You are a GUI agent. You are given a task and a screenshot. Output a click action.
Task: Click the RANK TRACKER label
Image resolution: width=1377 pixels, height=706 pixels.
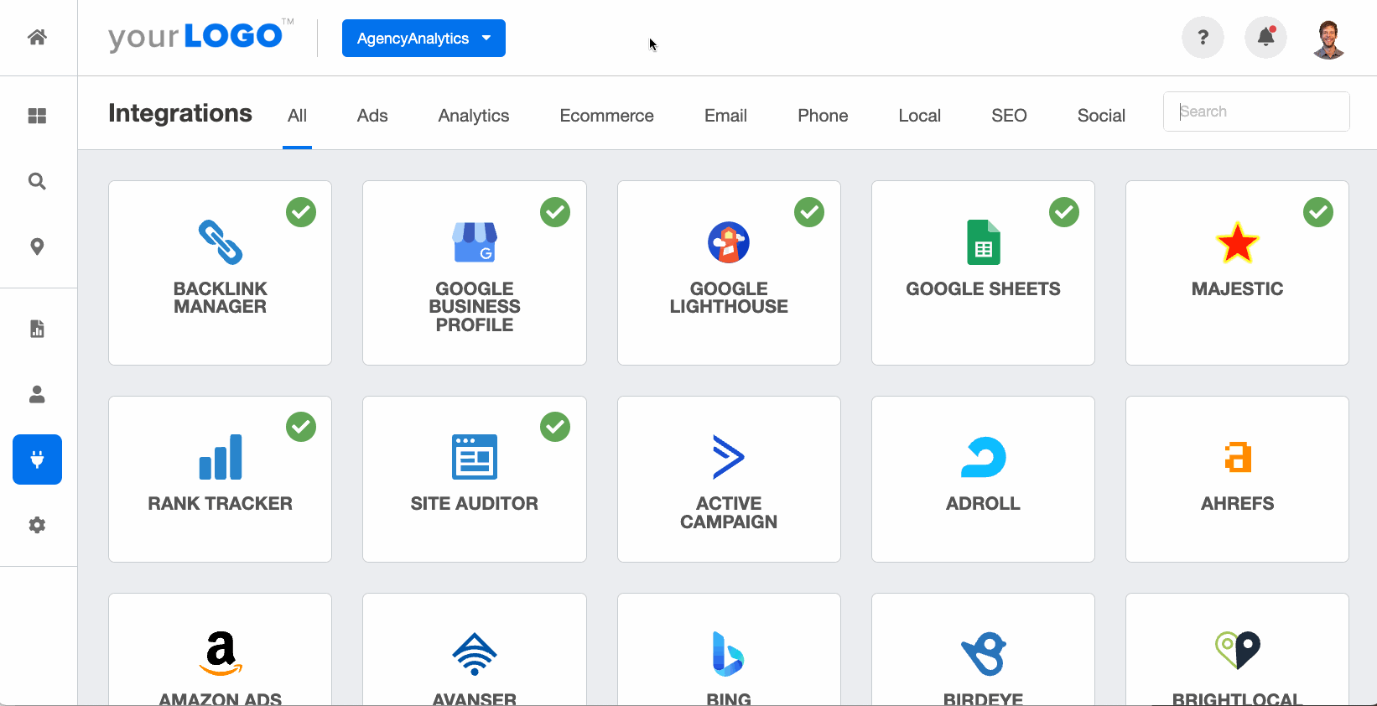click(x=221, y=504)
